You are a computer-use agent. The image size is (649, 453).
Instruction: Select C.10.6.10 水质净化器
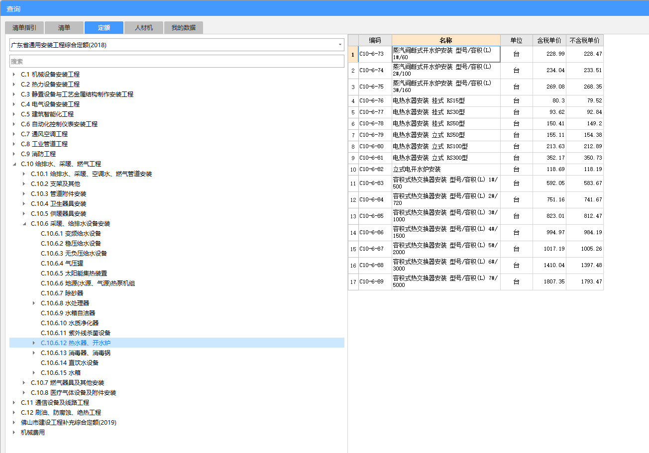tap(70, 323)
